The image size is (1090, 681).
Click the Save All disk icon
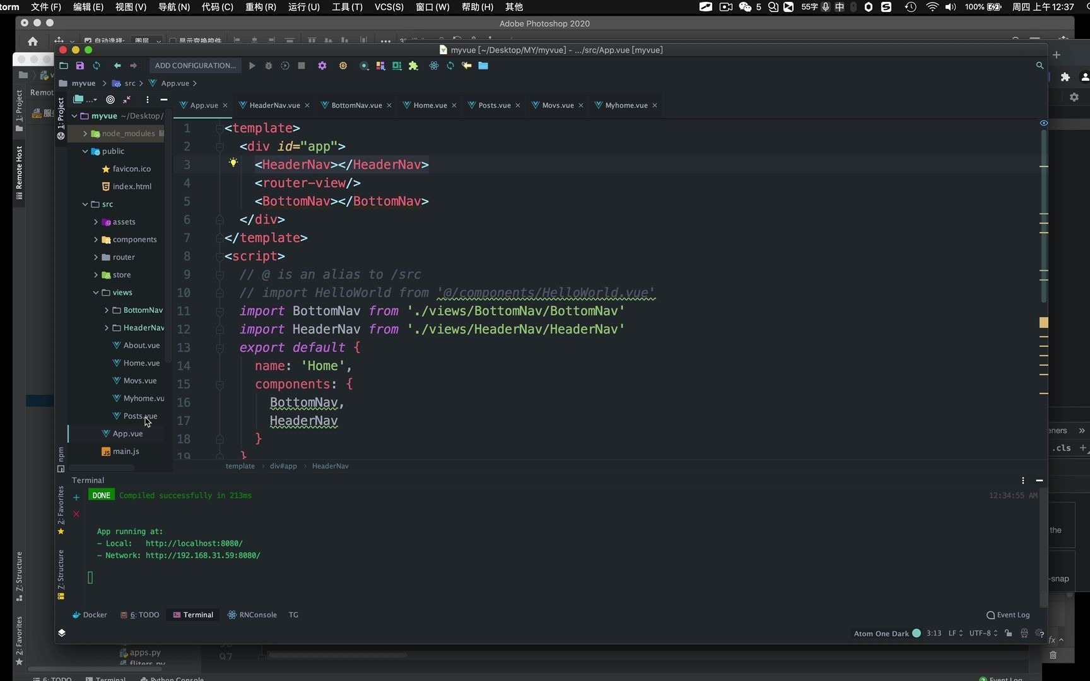click(x=80, y=66)
